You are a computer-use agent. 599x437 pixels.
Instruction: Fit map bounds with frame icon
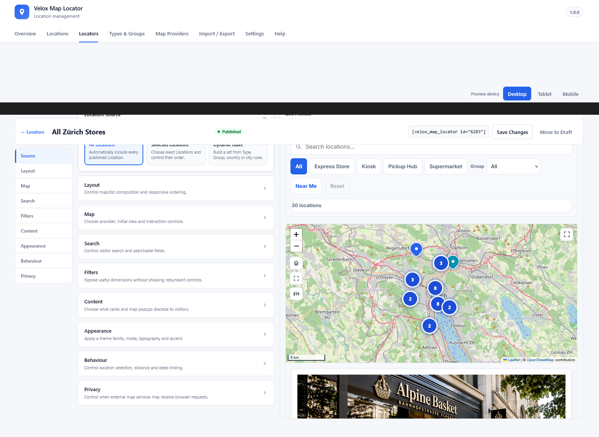(x=296, y=278)
